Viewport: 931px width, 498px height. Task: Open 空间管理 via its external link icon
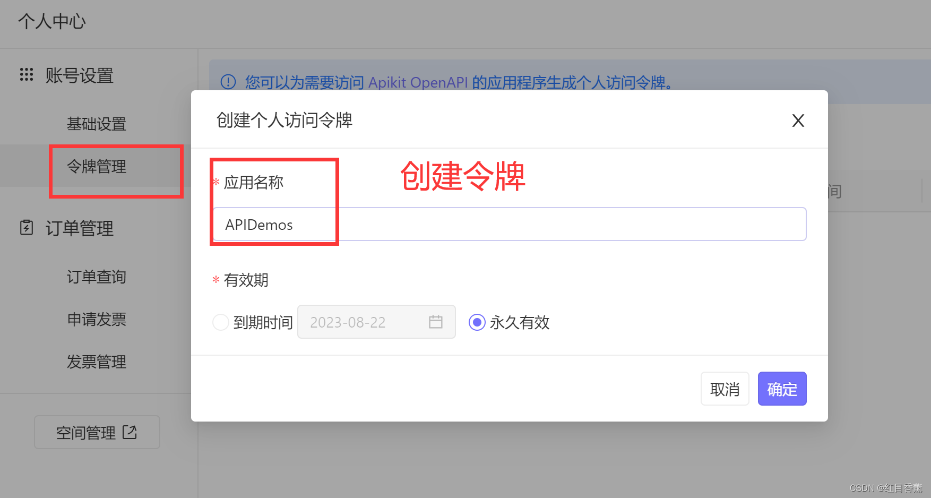tap(131, 432)
